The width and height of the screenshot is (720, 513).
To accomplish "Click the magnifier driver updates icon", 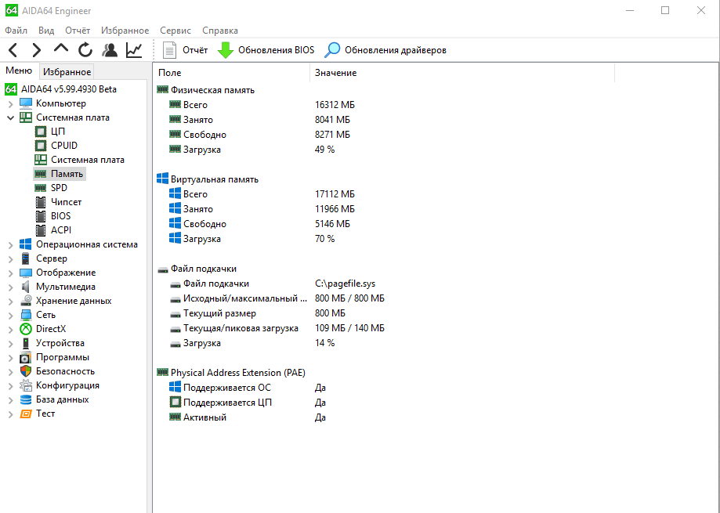I will (x=332, y=50).
